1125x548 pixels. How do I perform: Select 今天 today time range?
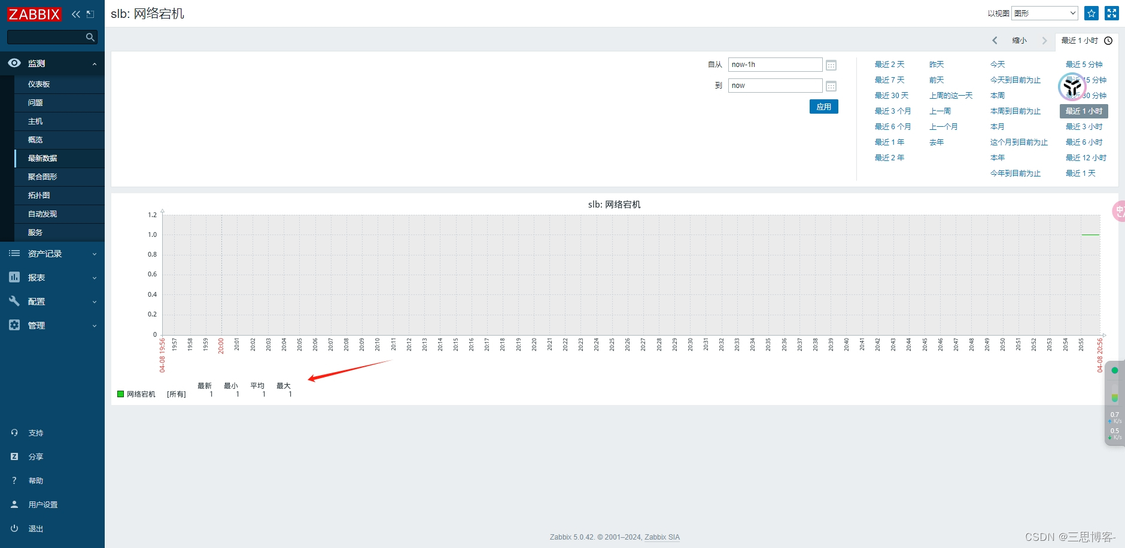click(998, 64)
